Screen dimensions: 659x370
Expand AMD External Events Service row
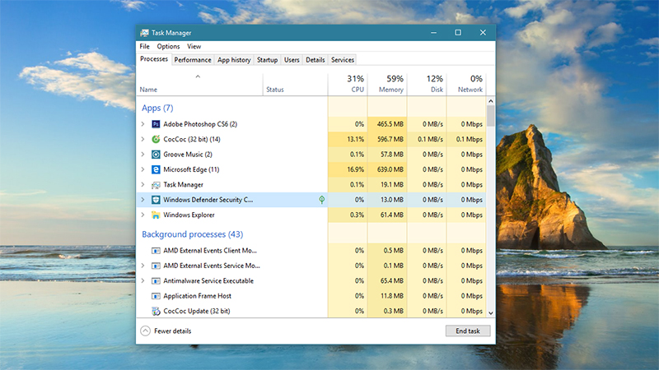coord(143,266)
